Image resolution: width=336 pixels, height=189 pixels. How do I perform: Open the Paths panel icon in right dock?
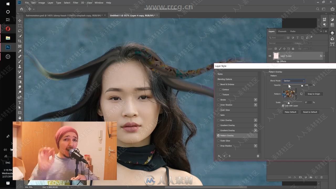click(x=332, y=44)
